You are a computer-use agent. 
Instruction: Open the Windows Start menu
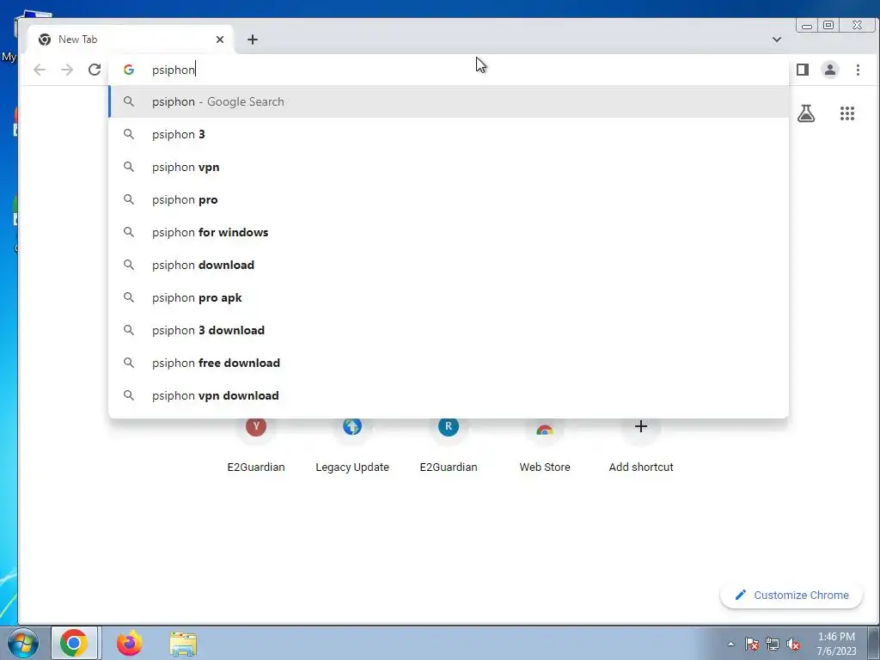coord(23,643)
